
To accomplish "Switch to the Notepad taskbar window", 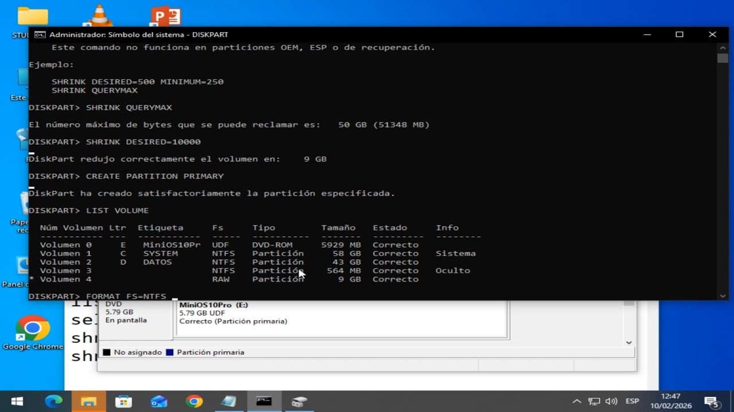I will point(229,402).
